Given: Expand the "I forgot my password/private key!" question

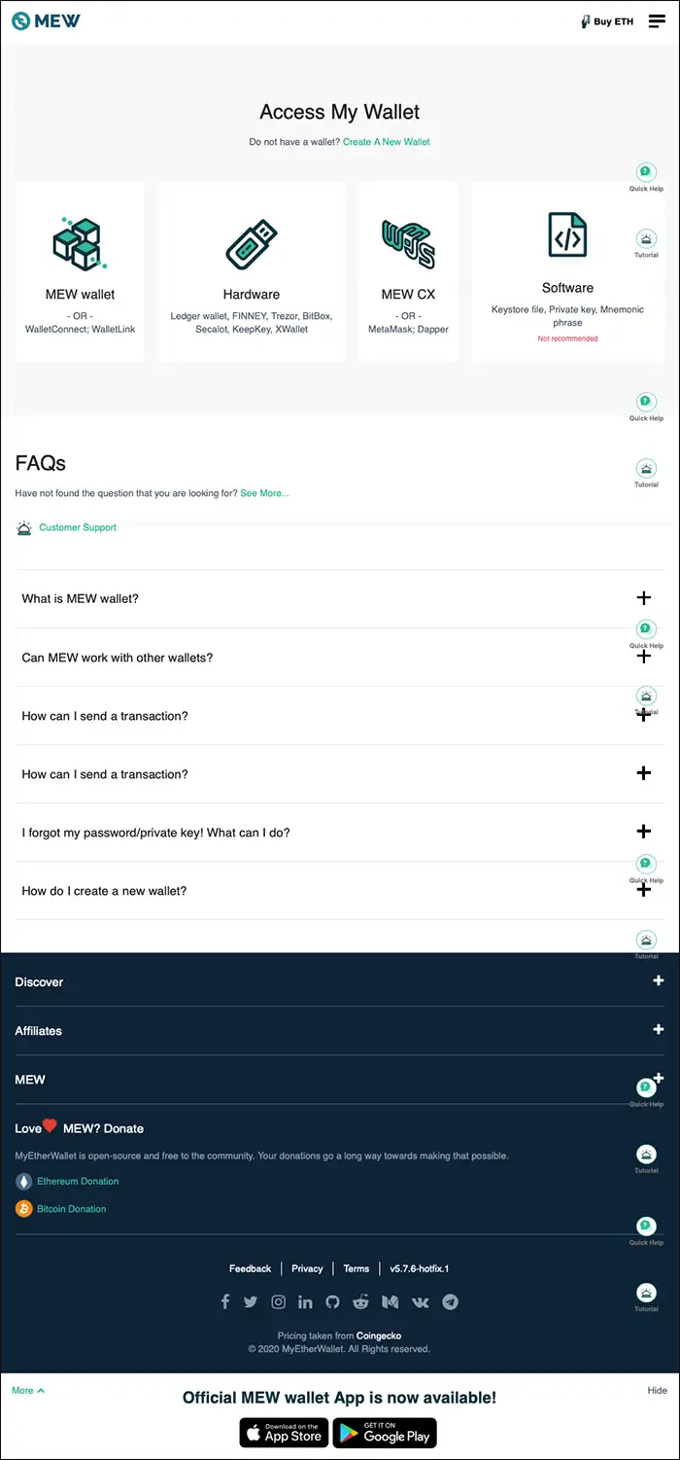Looking at the screenshot, I should pyautogui.click(x=340, y=832).
